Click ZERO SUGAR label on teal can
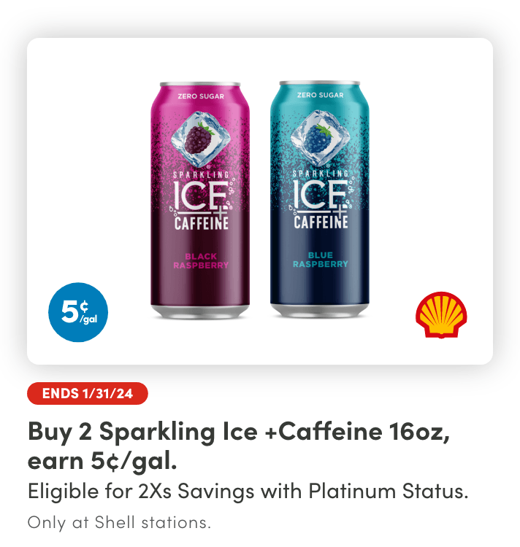 point(321,96)
